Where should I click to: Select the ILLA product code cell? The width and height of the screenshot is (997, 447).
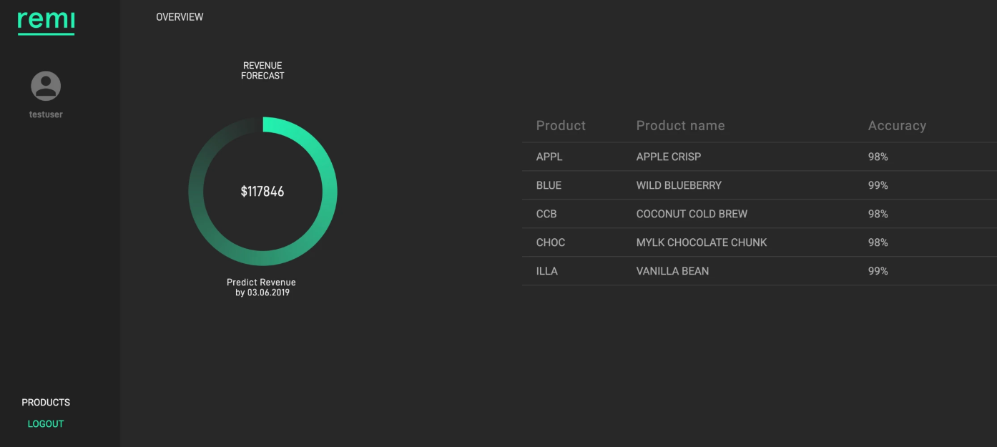(547, 271)
